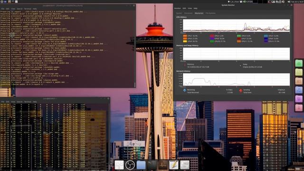Change the CPU4 light blue color swatch
Image resolution: width=304 pixels, height=171 pixels.
(x=266, y=36)
